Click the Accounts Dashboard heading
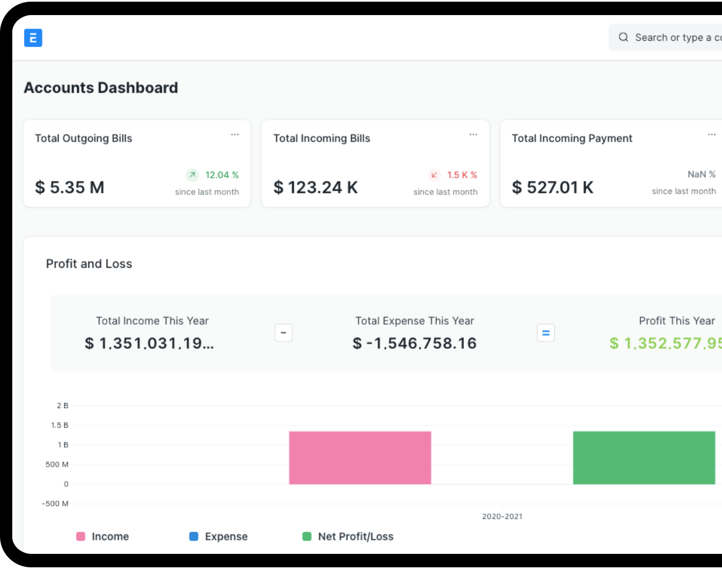722x569 pixels. click(x=101, y=88)
